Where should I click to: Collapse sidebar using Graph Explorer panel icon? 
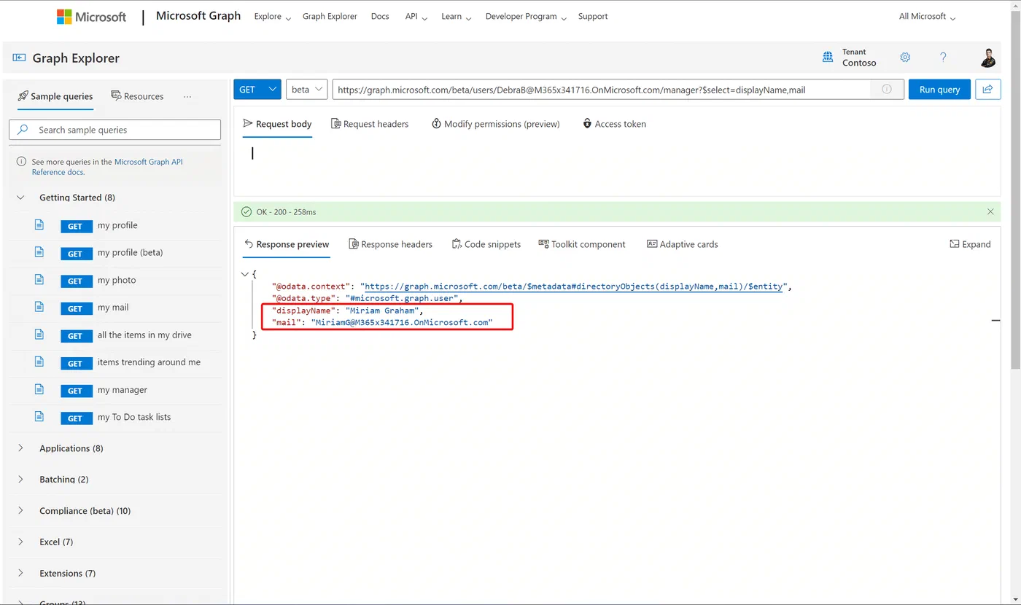click(x=19, y=58)
